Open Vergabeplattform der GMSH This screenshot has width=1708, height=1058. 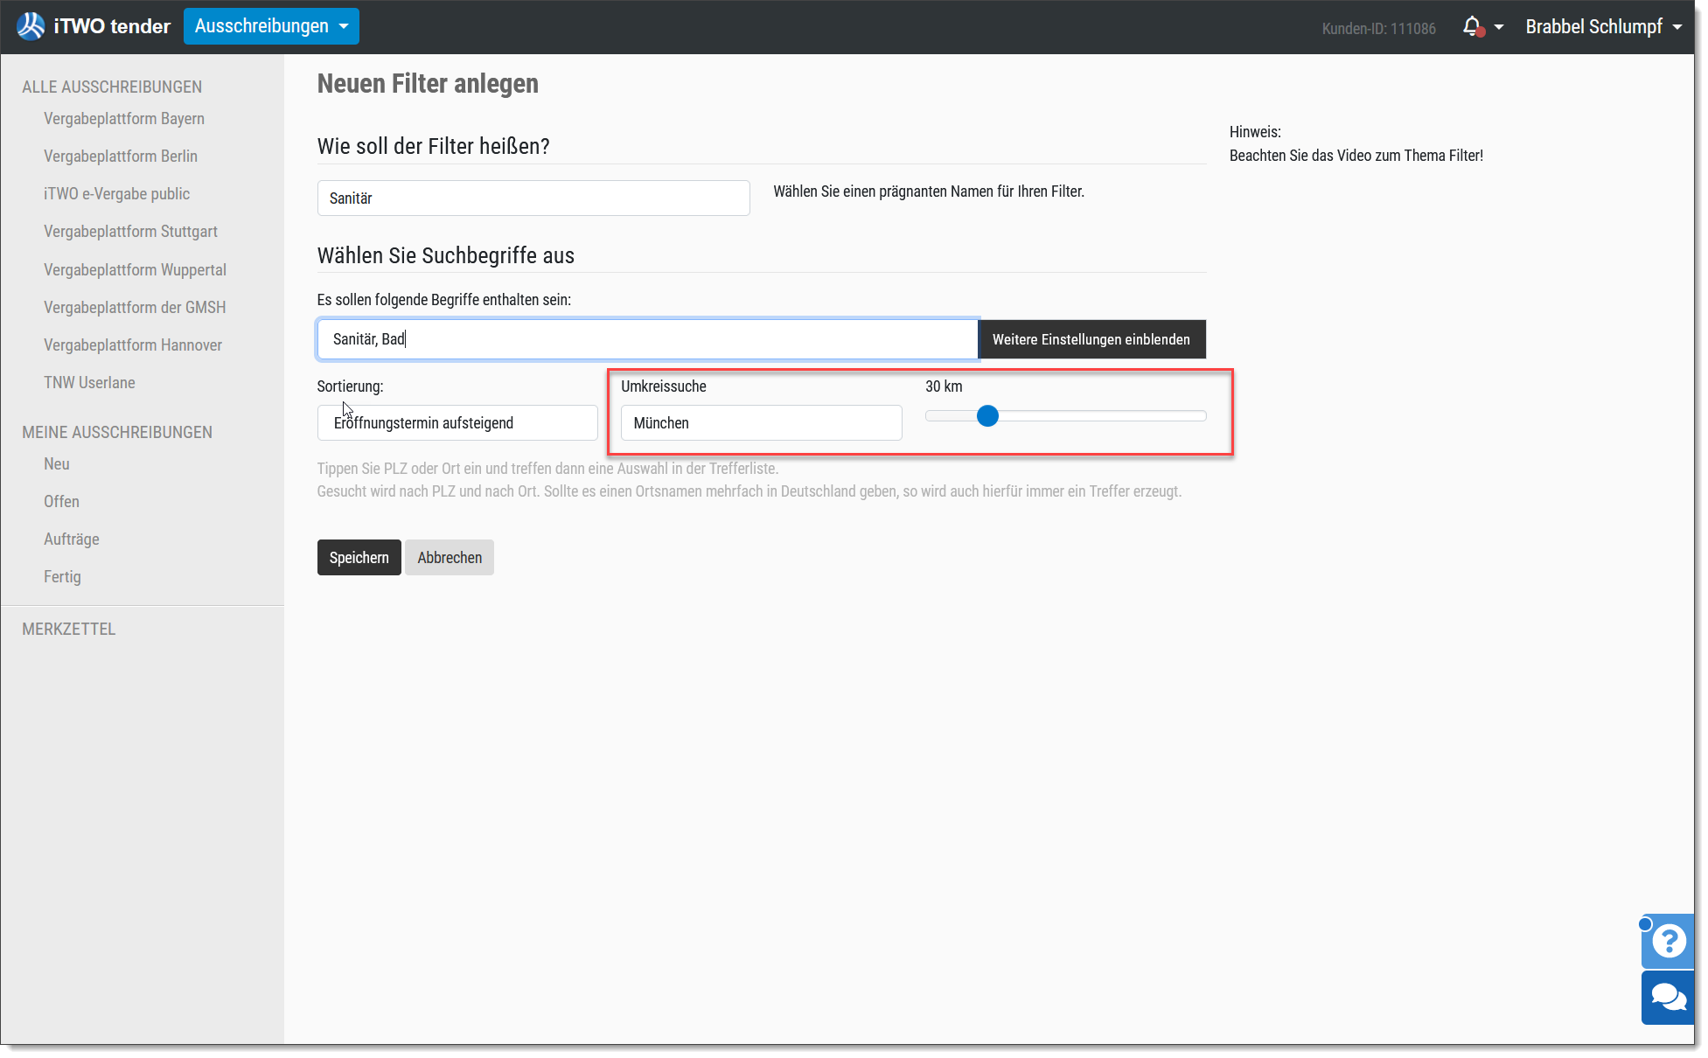tap(135, 308)
